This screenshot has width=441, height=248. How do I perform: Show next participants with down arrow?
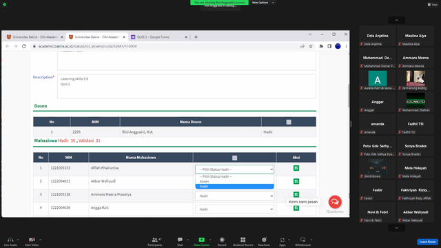point(397,228)
